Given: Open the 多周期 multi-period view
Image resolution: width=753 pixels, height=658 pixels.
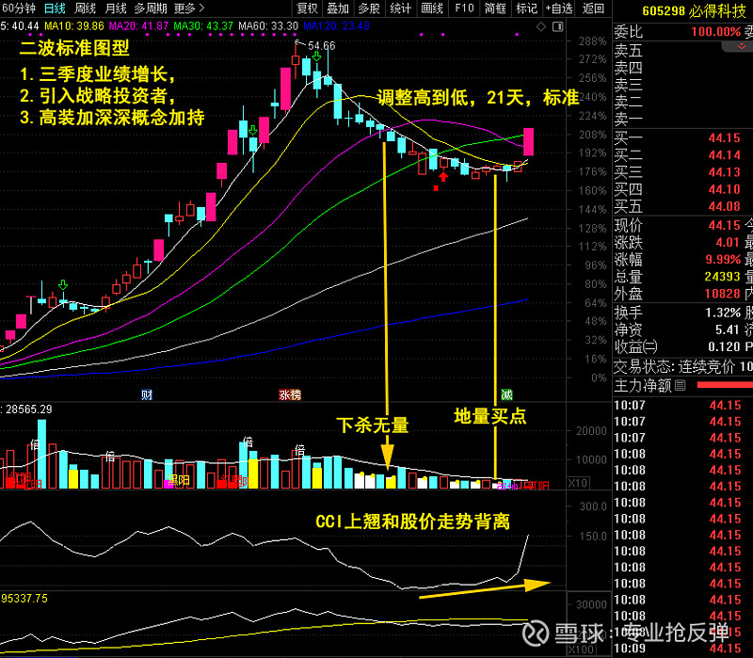Looking at the screenshot, I should coord(151,8).
